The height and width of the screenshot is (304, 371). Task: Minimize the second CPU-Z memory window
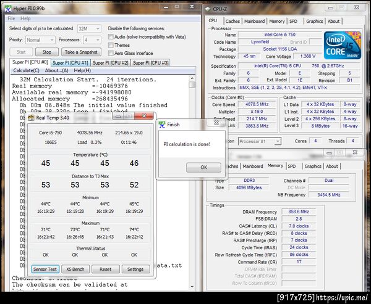pos(329,153)
